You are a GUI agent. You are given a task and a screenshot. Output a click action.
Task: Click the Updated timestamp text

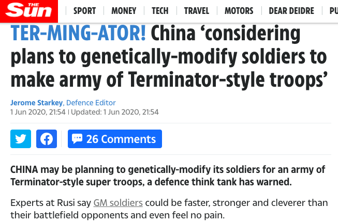115,112
